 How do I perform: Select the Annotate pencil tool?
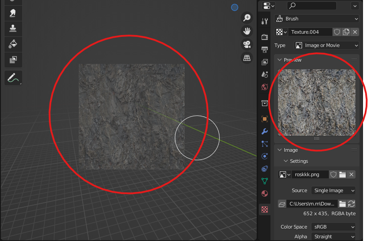coord(13,78)
